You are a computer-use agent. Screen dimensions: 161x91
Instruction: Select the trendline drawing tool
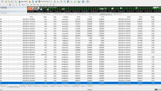pyautogui.click(x=7, y=5)
